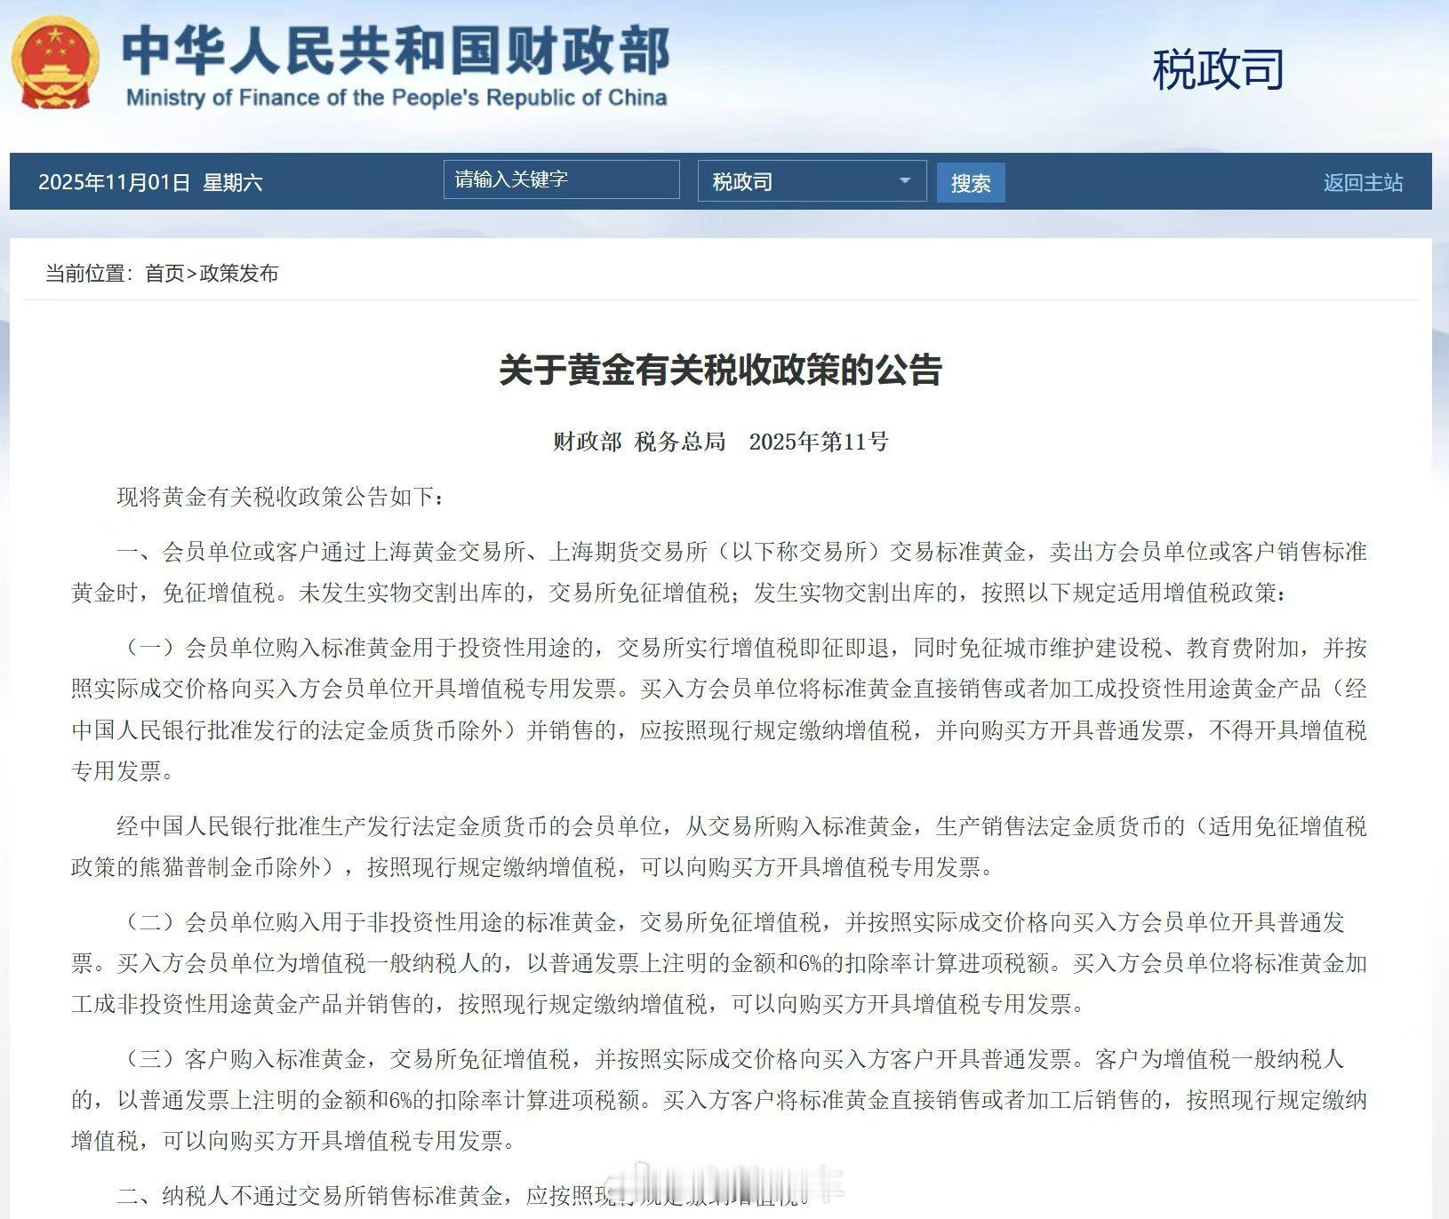Click the 税政司 department heading
Image resolution: width=1449 pixels, height=1219 pixels.
pyautogui.click(x=1217, y=71)
